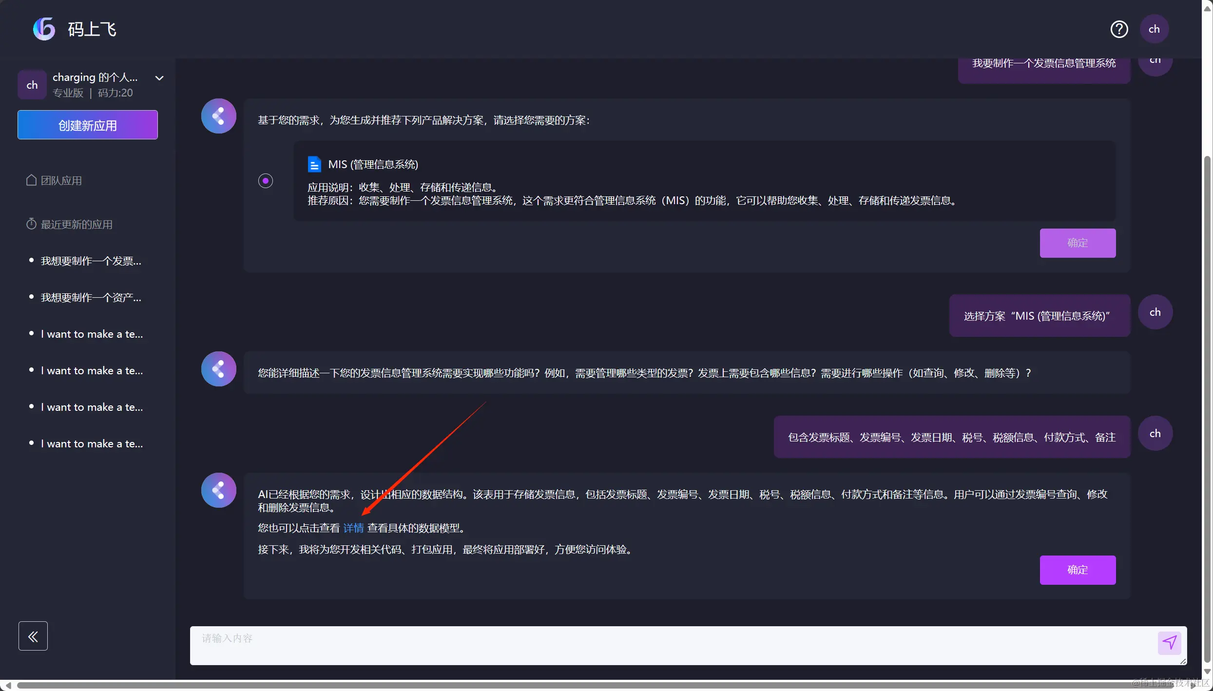
Task: Open 团队应用 menu item
Action: tap(61, 181)
